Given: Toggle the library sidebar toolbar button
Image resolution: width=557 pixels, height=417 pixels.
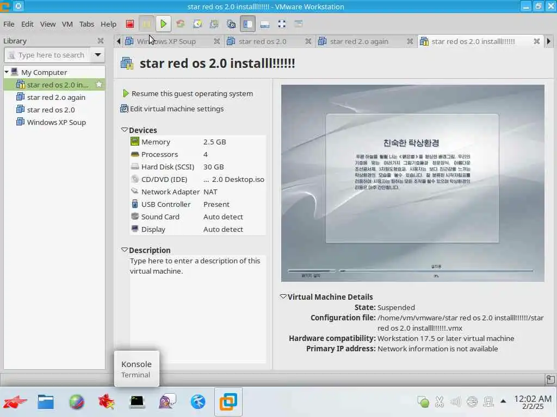Looking at the screenshot, I should (247, 24).
